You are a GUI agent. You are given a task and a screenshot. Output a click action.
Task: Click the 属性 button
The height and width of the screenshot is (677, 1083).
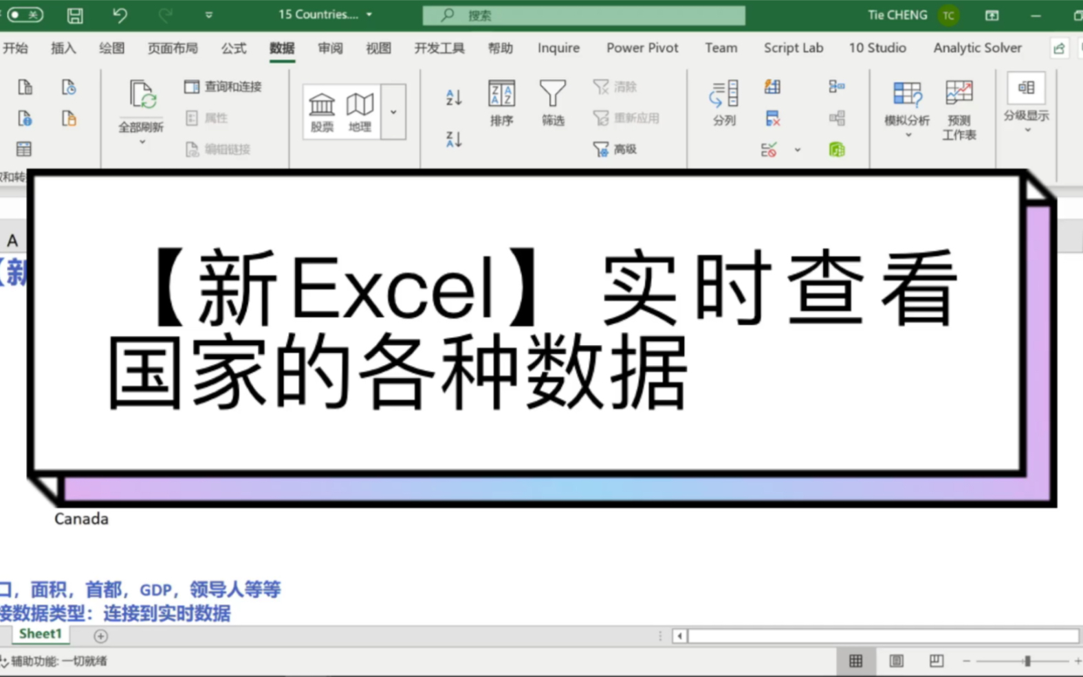click(x=207, y=118)
